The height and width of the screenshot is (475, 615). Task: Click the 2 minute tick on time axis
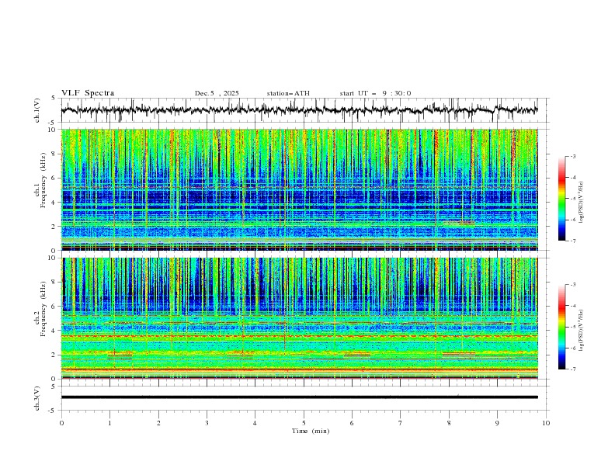[158, 422]
